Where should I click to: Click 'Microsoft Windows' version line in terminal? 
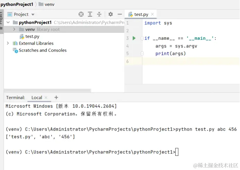61,106
